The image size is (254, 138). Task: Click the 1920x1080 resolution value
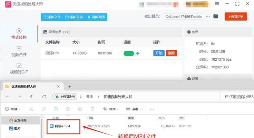[220, 67]
